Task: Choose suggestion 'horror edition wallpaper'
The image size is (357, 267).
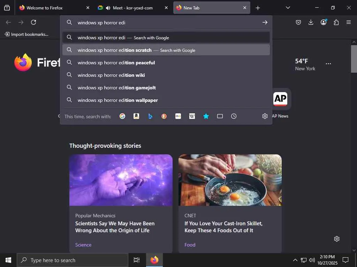Action: pyautogui.click(x=166, y=100)
